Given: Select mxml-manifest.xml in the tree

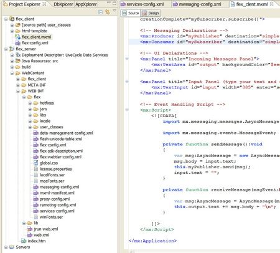Looking at the screenshot, I should (57, 193).
